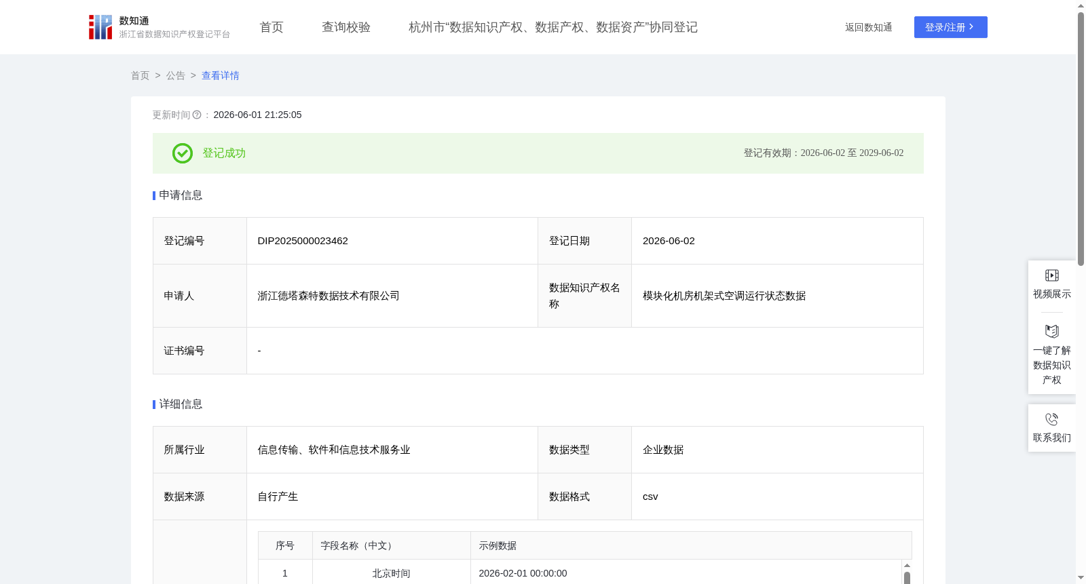Click the 登记日期 value 2026-06-02
This screenshot has height=584, width=1086.
click(669, 241)
